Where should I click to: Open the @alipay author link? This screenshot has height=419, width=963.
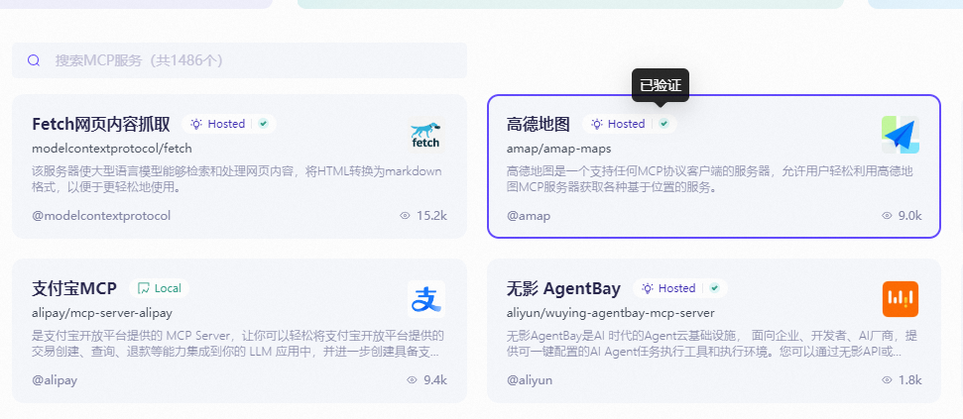pyautogui.click(x=55, y=380)
